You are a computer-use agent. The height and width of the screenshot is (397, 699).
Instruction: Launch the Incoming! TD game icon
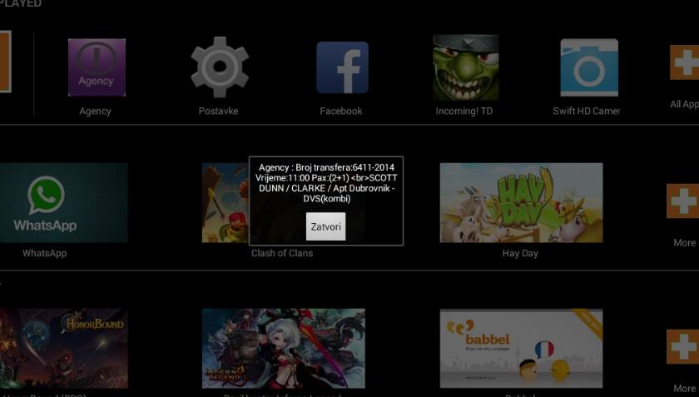tap(465, 67)
